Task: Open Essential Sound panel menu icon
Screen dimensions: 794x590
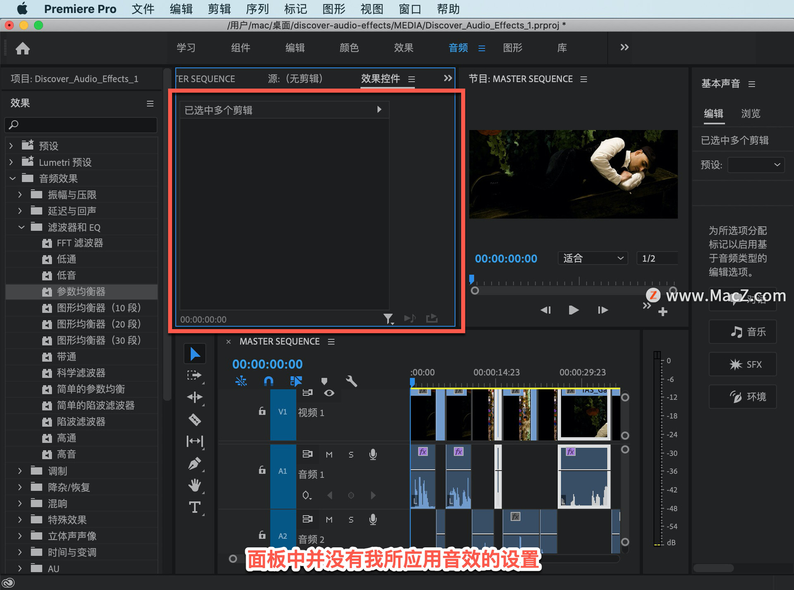Action: pyautogui.click(x=752, y=84)
